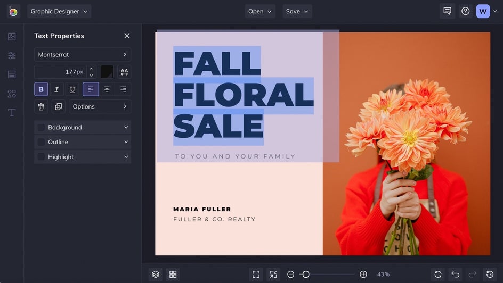
Task: Open the history clock icon
Action: coord(490,274)
